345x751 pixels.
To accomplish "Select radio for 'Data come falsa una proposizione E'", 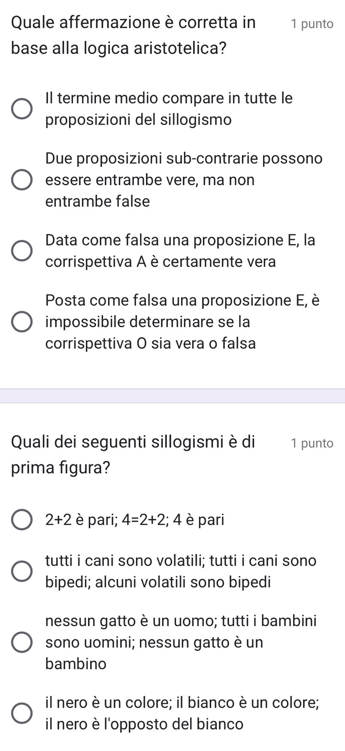I will coord(21,251).
